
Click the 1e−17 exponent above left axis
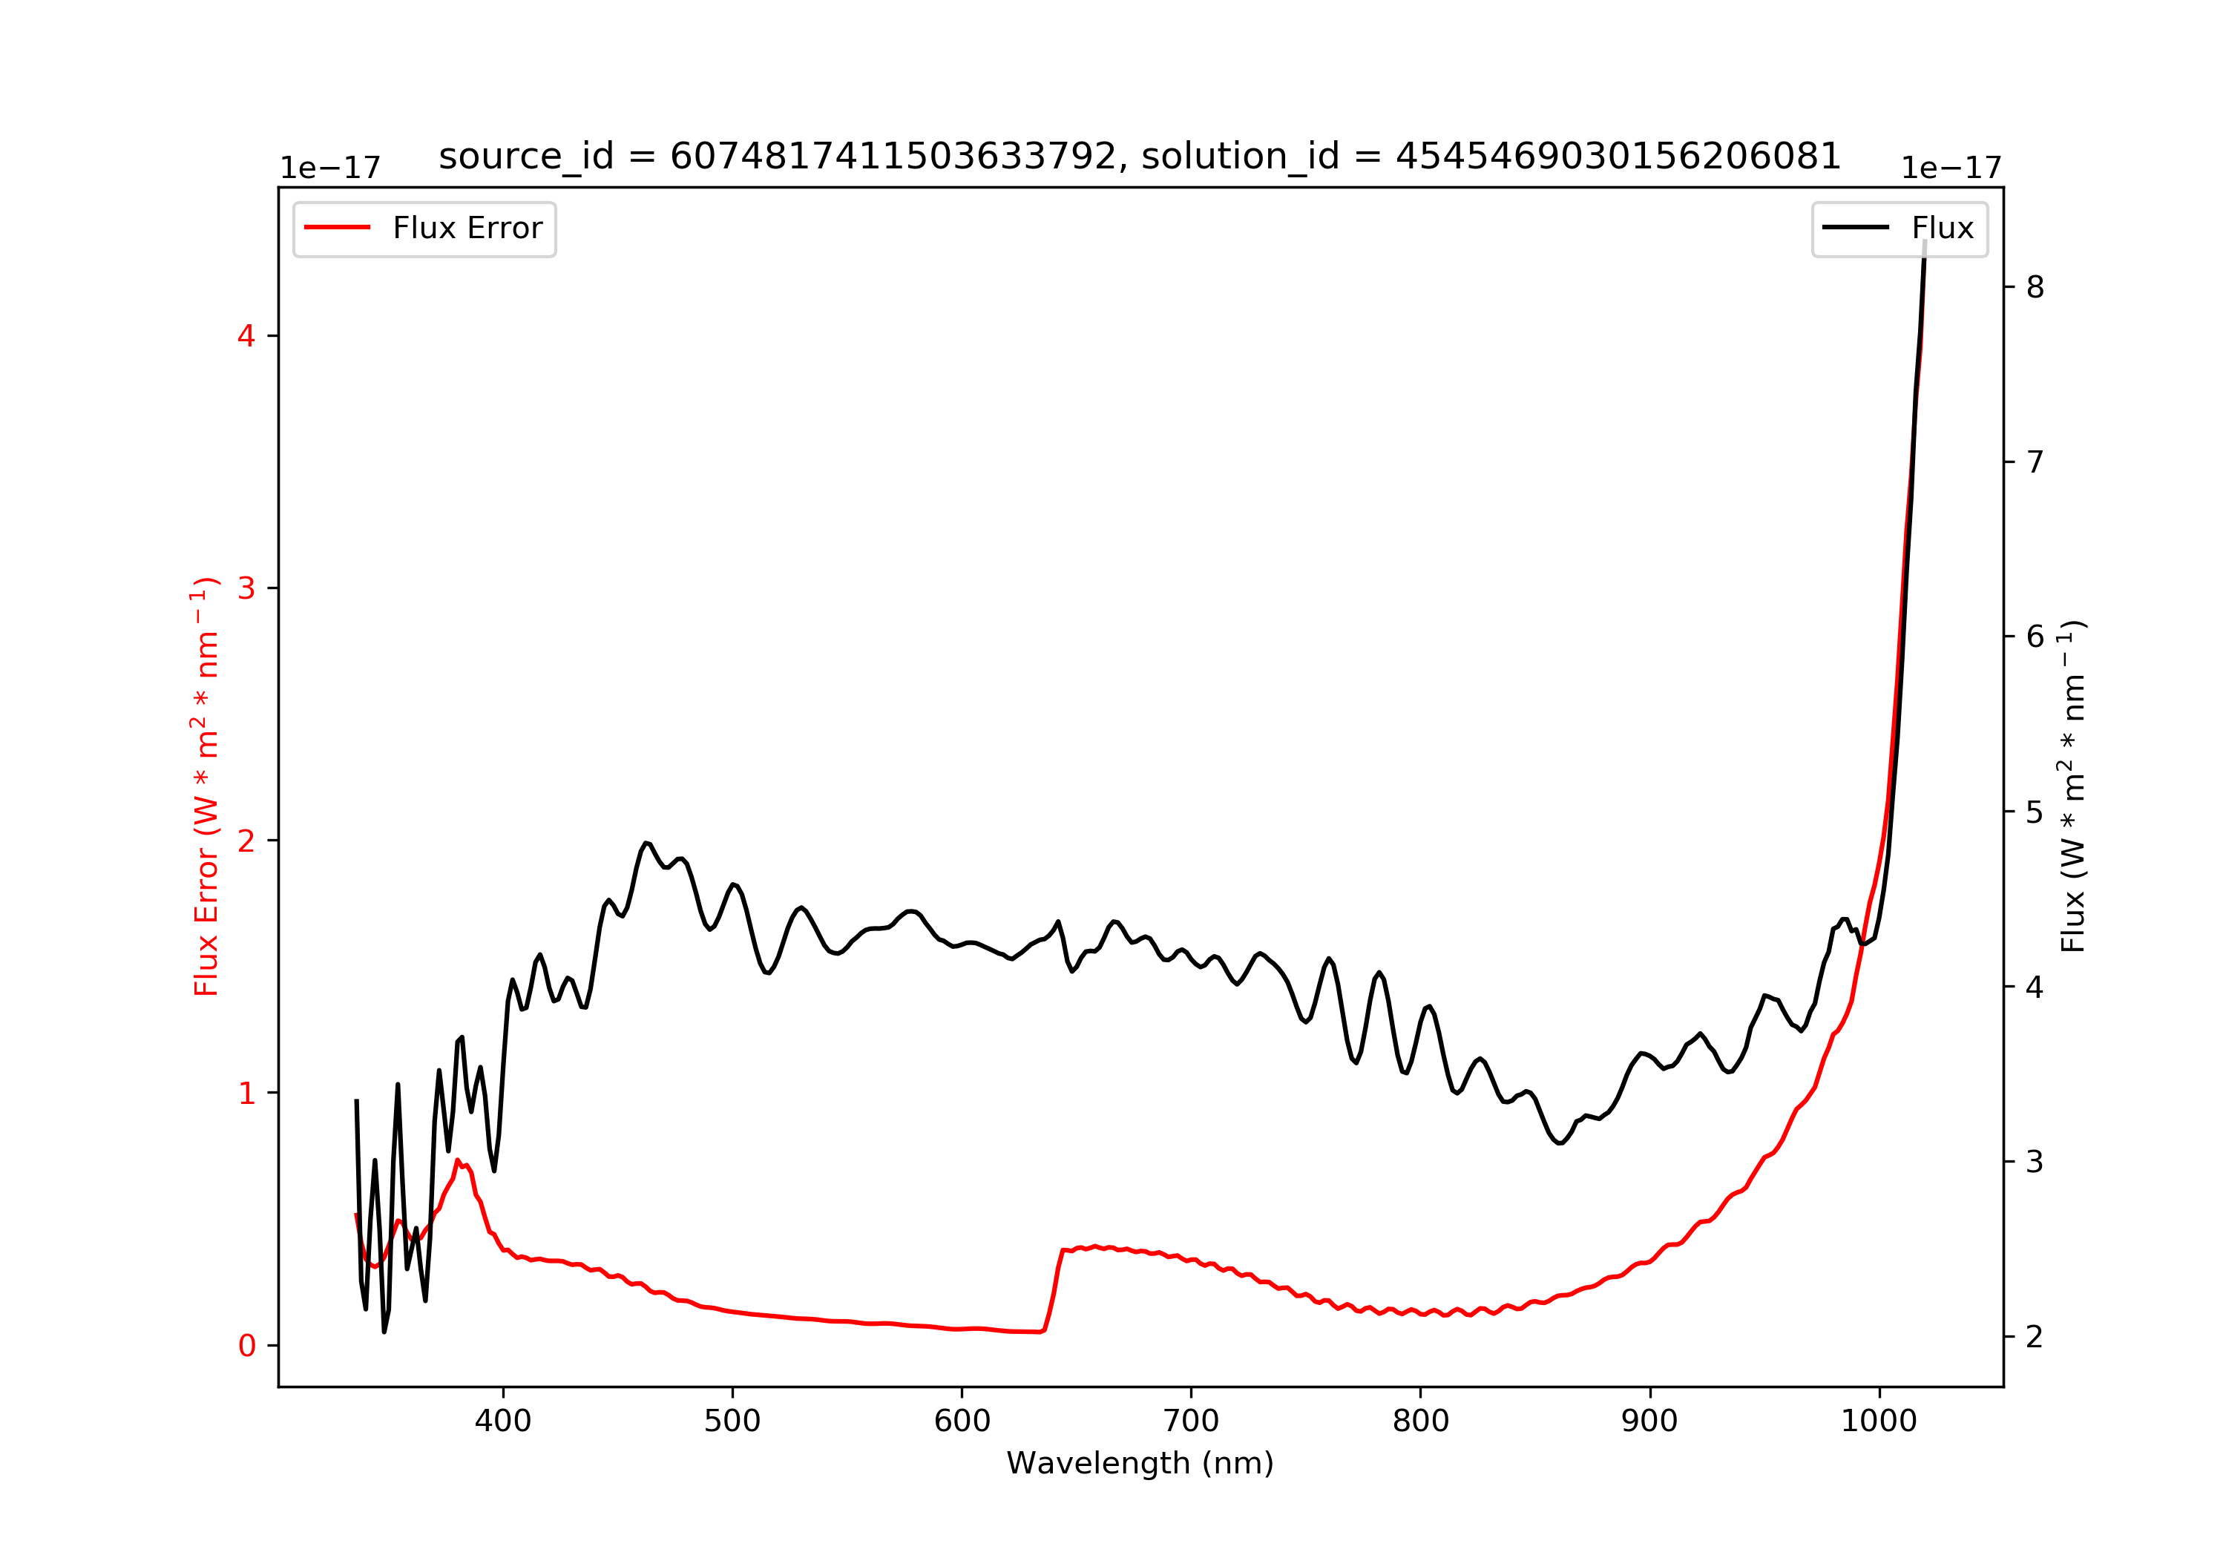331,168
